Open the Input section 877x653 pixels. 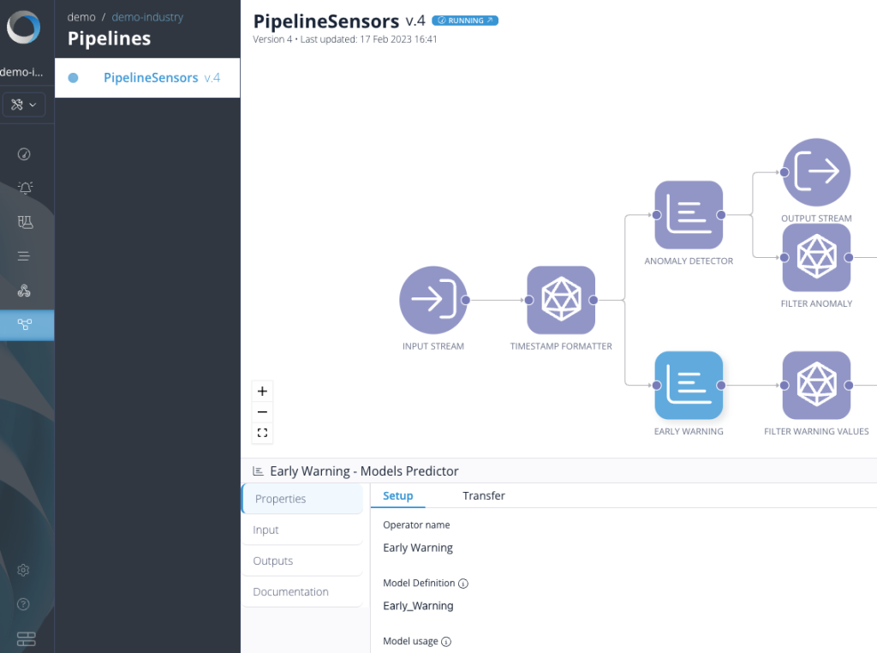pyautogui.click(x=302, y=530)
